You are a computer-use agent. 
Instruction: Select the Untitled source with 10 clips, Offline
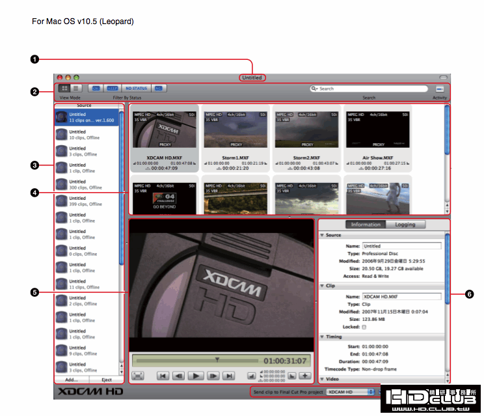pos(87,135)
